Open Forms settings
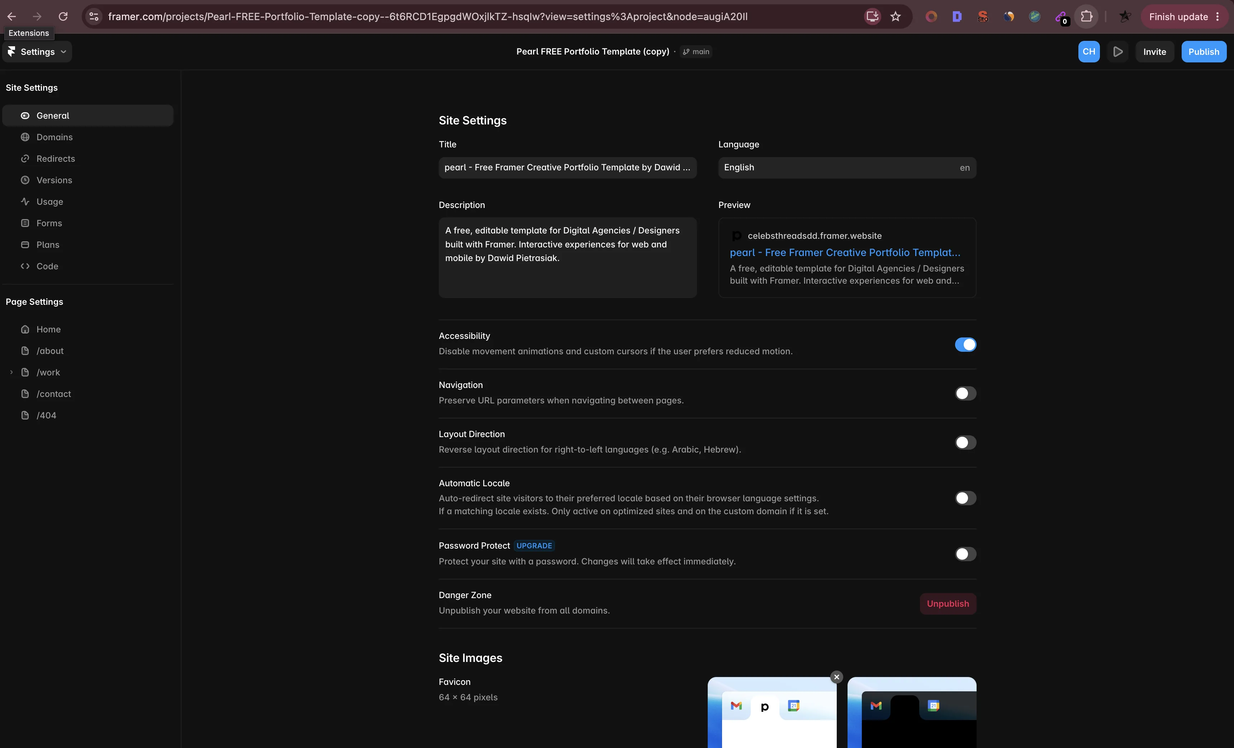Image resolution: width=1234 pixels, height=748 pixels. pyautogui.click(x=87, y=223)
